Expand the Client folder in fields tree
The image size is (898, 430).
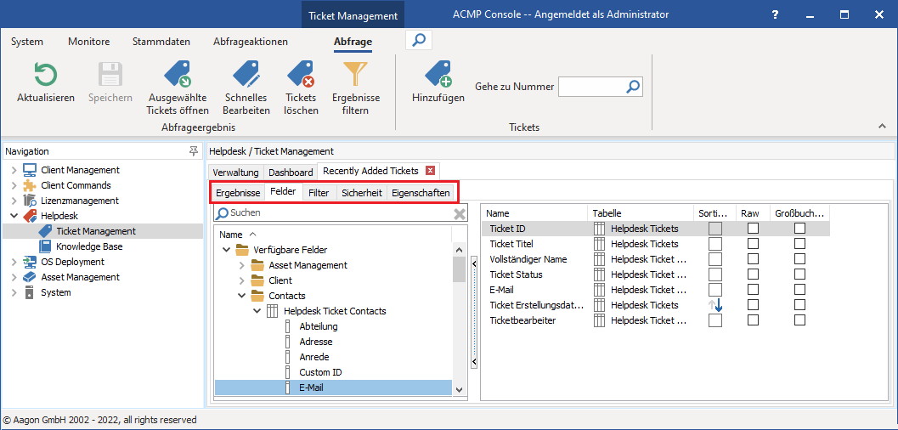click(x=241, y=280)
